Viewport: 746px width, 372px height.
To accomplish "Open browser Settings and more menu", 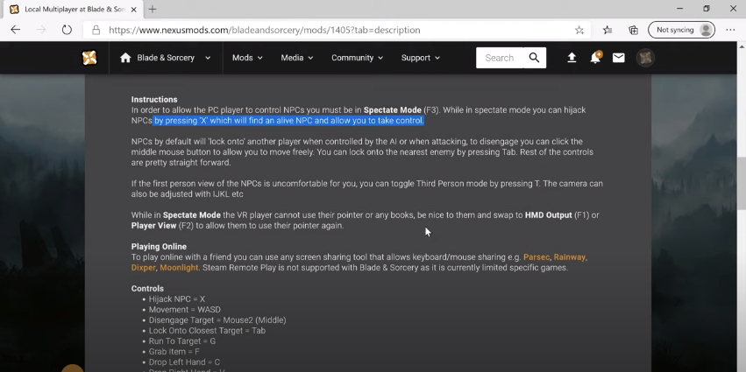I will coord(730,30).
